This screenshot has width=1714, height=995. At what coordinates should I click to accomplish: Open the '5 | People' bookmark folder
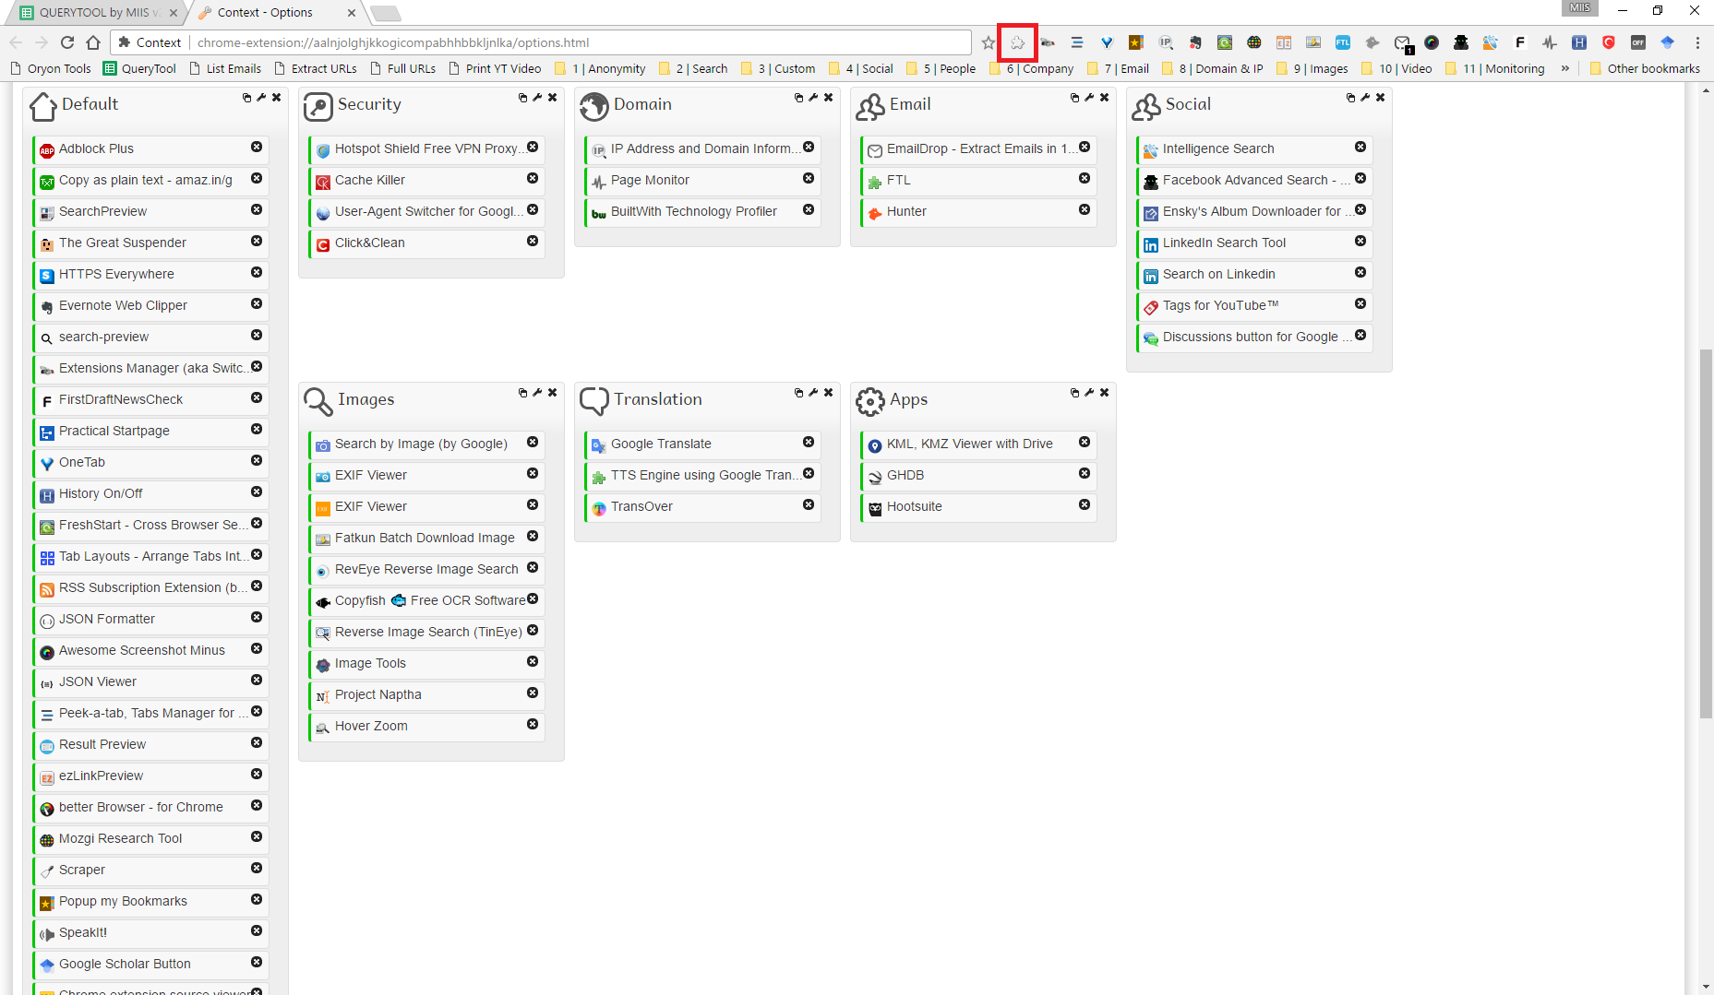click(x=941, y=68)
